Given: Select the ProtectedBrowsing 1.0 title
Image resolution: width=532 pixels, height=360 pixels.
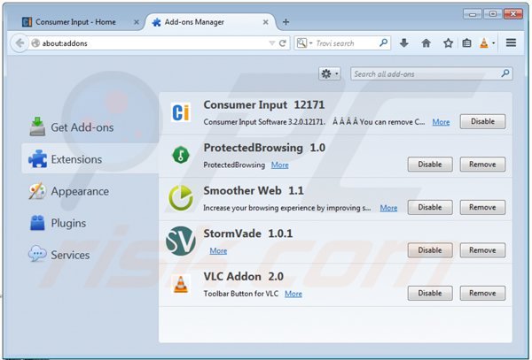Looking at the screenshot, I should tap(264, 148).
